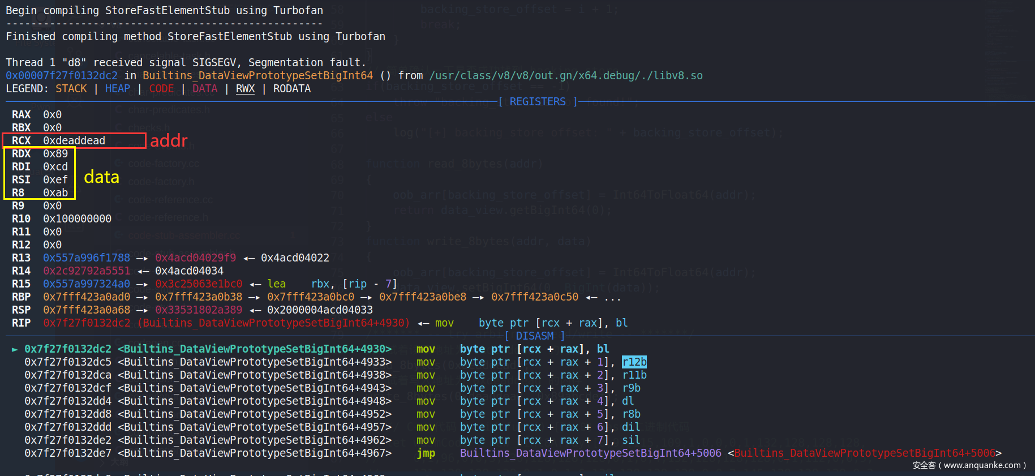
Task: Click the DISASM section header
Action: [534, 336]
